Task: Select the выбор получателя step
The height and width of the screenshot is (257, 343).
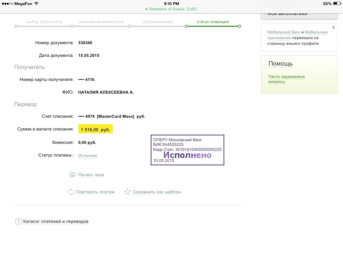Action: 44,22
